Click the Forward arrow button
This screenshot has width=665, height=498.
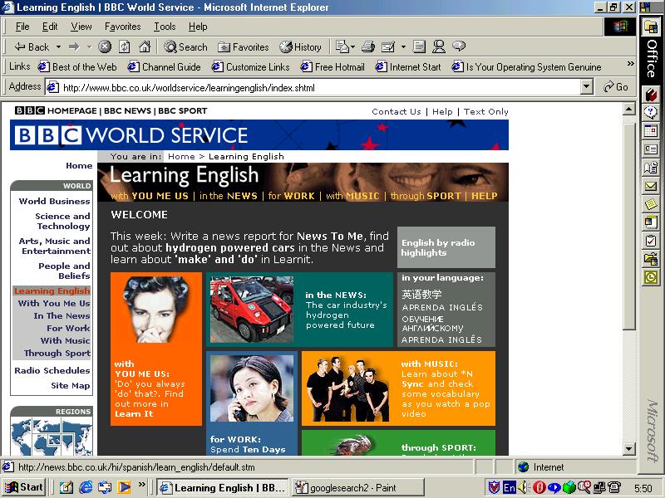point(74,47)
